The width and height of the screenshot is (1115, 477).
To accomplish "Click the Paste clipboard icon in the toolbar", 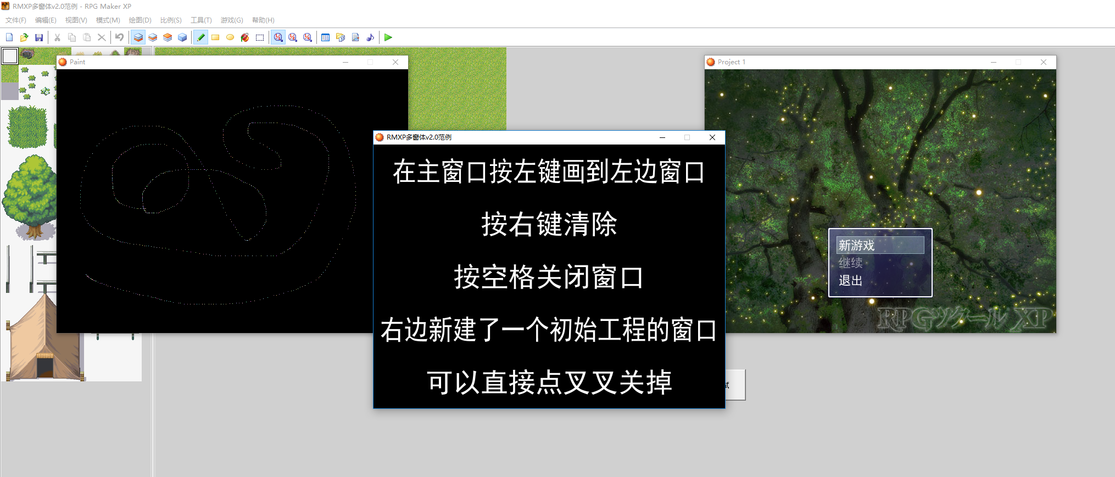I will [x=87, y=37].
